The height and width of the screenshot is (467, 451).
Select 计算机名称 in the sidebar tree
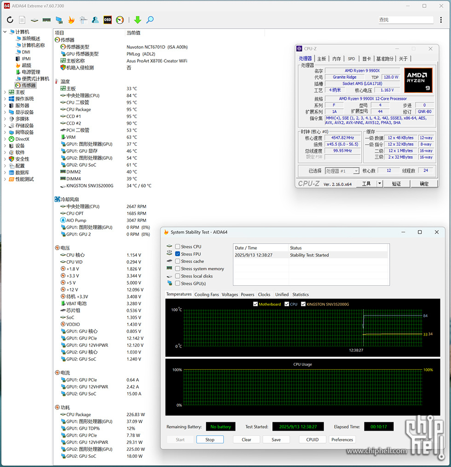point(33,45)
